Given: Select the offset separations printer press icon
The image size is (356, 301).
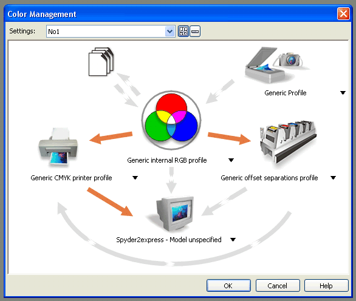Looking at the screenshot, I should click(x=289, y=142).
